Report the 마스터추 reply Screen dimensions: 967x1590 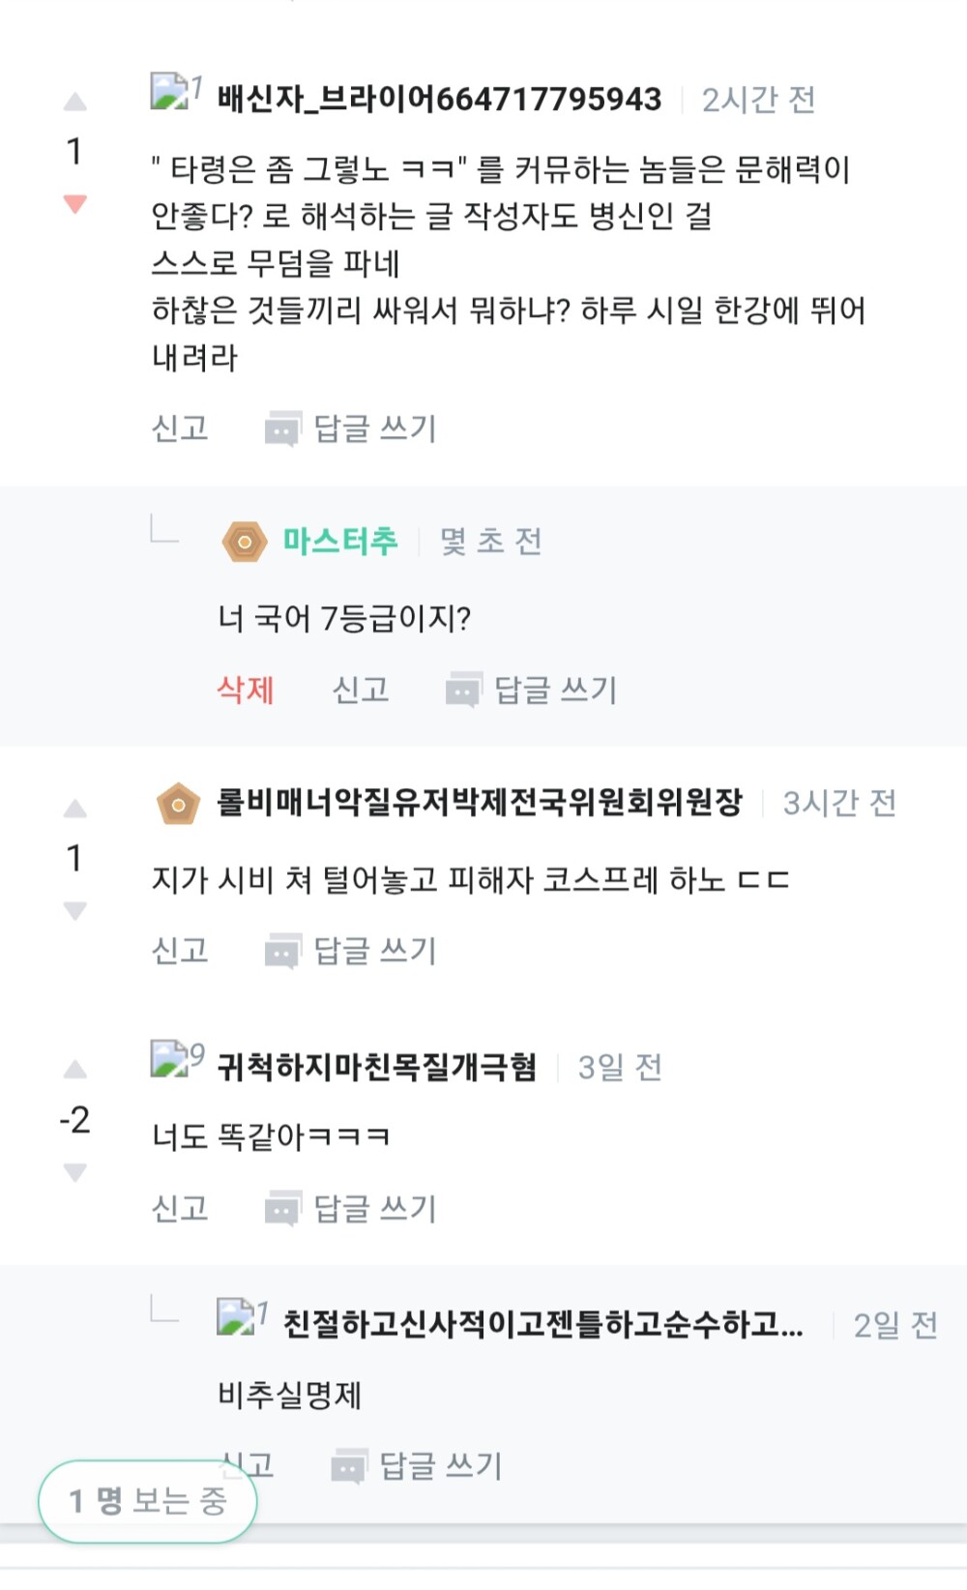[x=361, y=690]
